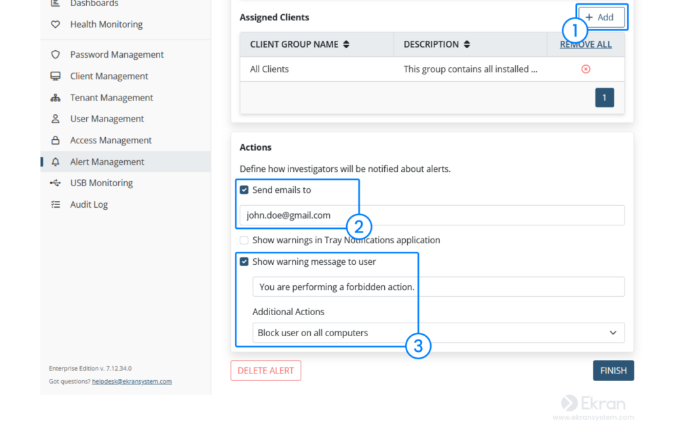Open the Additional Actions dropdown
695x436 pixels.
click(x=438, y=333)
